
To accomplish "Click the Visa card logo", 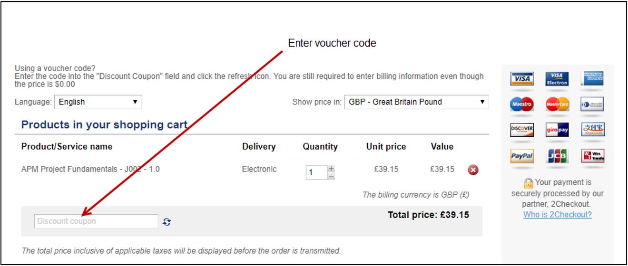I will click(522, 79).
